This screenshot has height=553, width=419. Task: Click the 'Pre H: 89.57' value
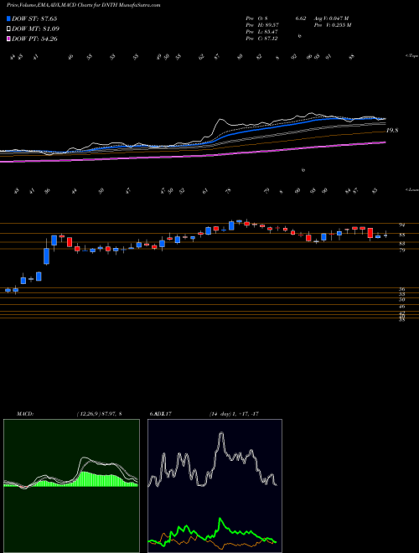[x=262, y=25]
